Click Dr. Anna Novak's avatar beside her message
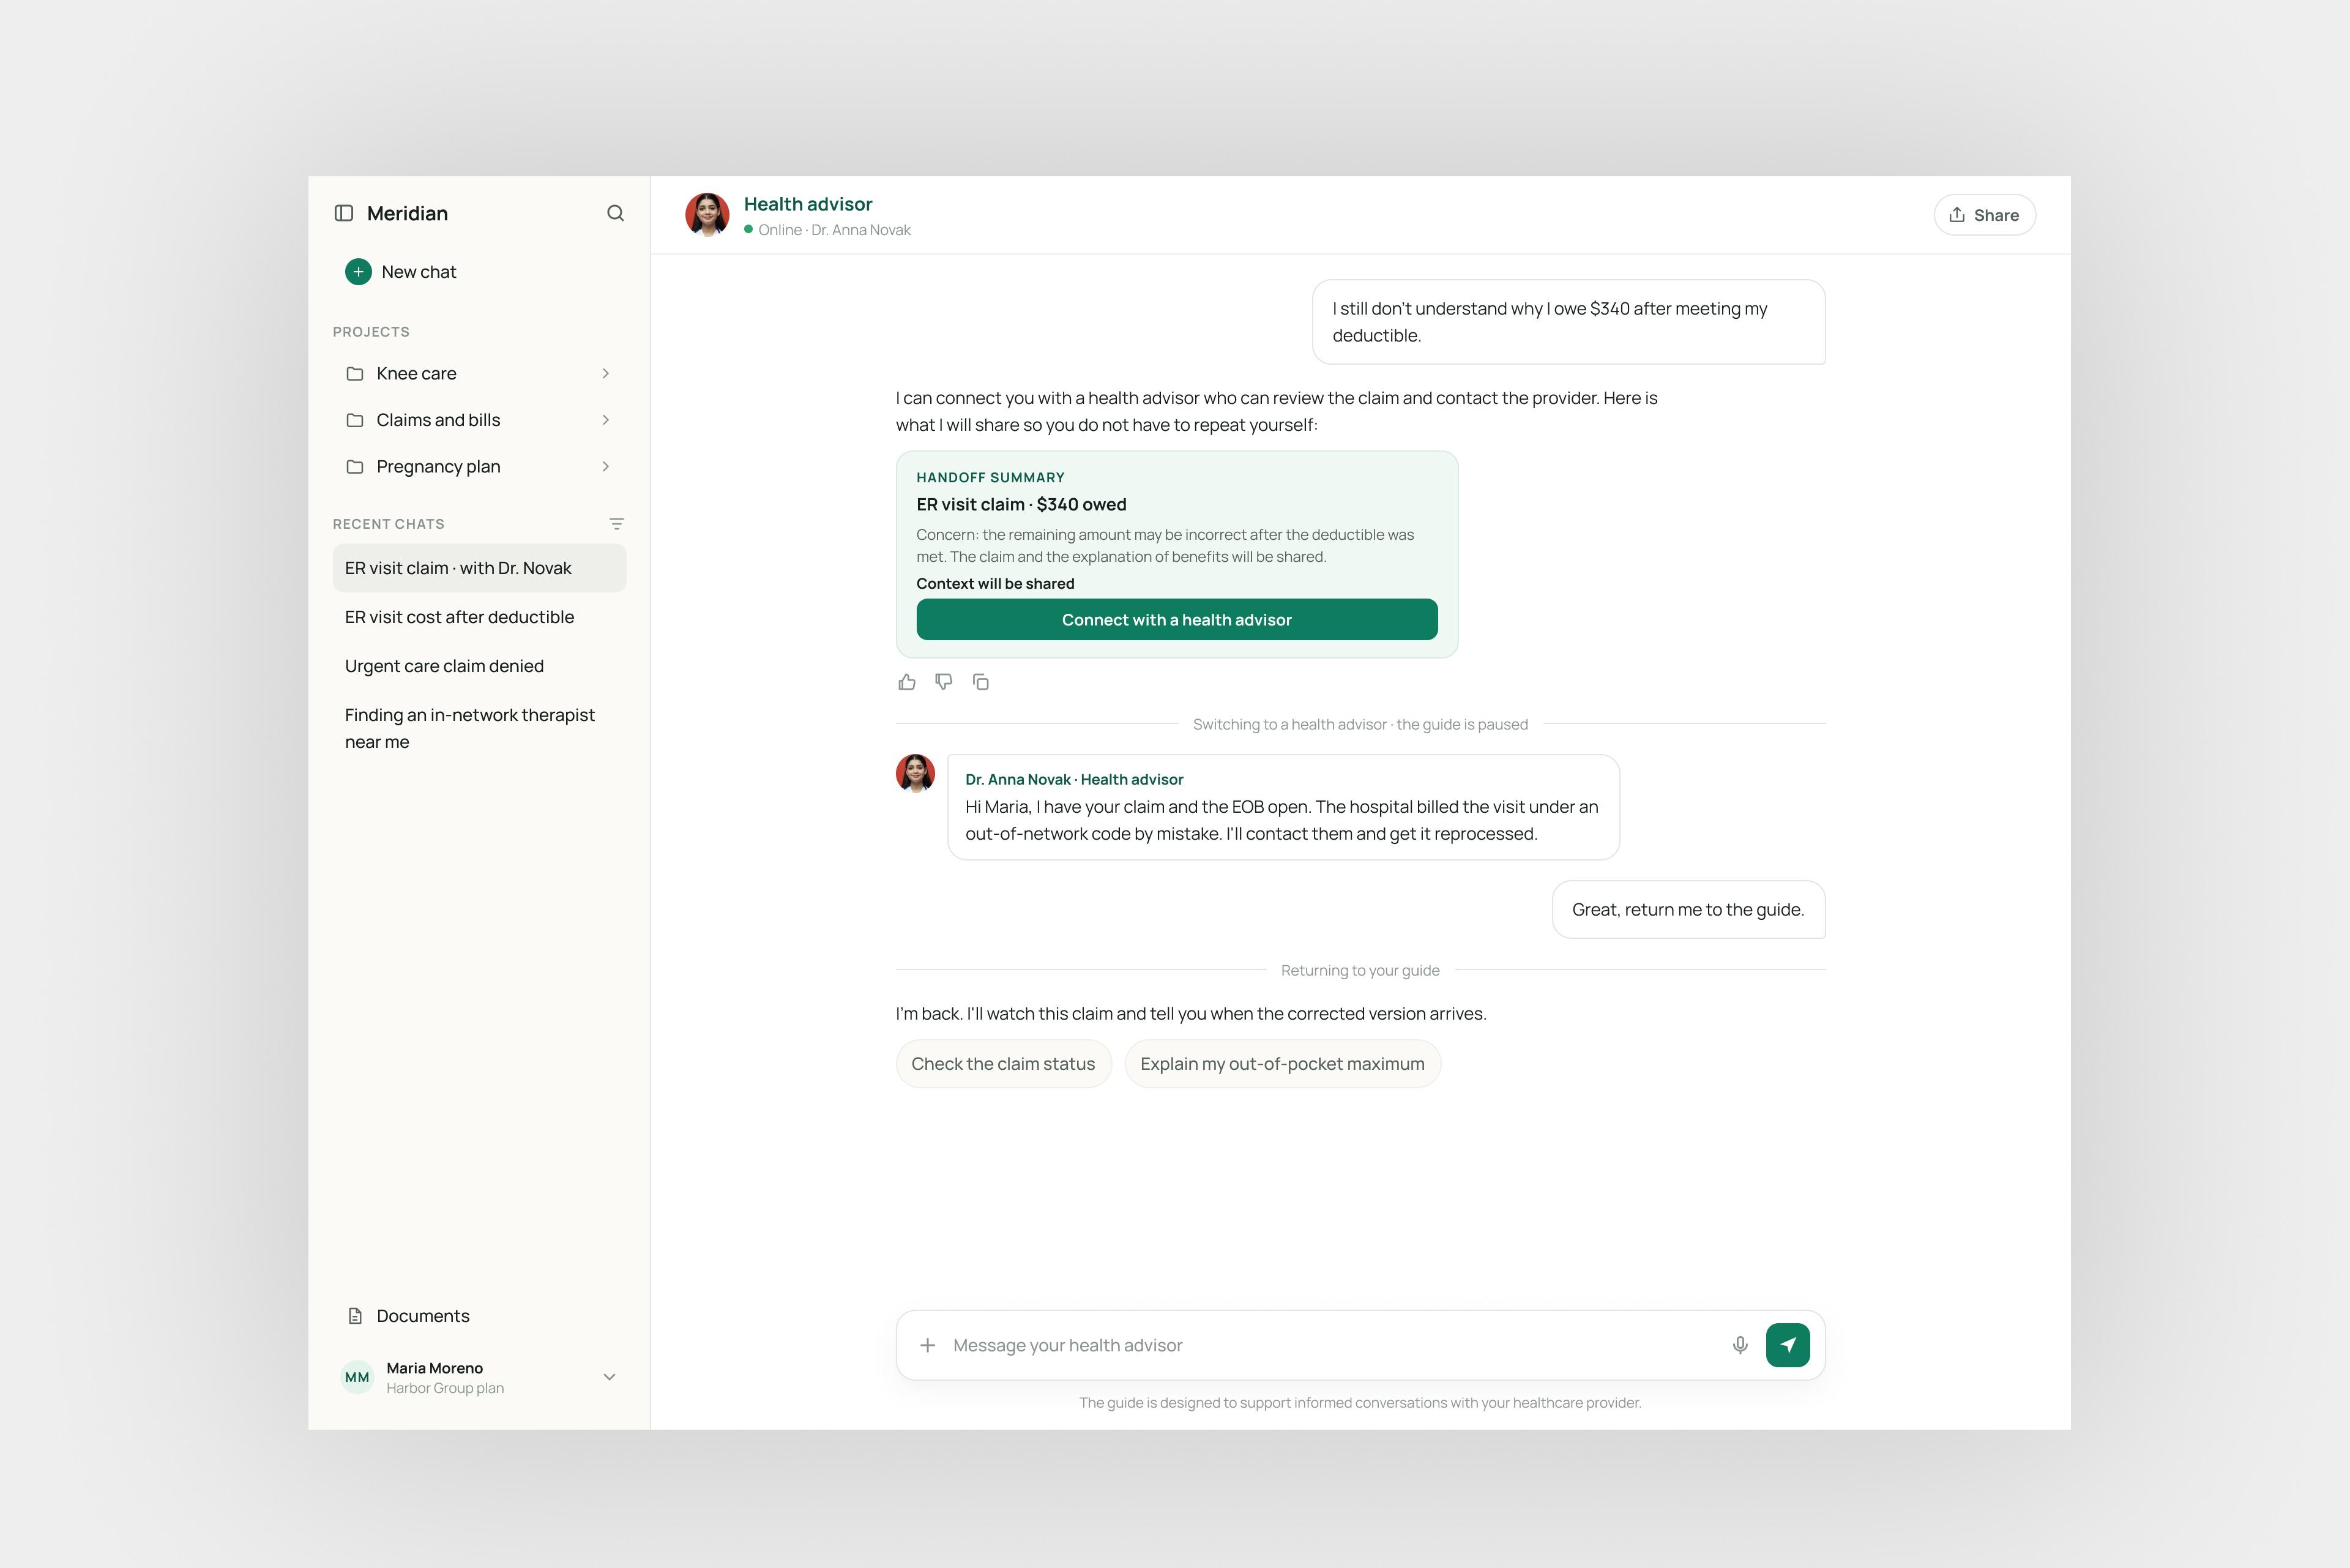This screenshot has height=1568, width=2350. 915,774
